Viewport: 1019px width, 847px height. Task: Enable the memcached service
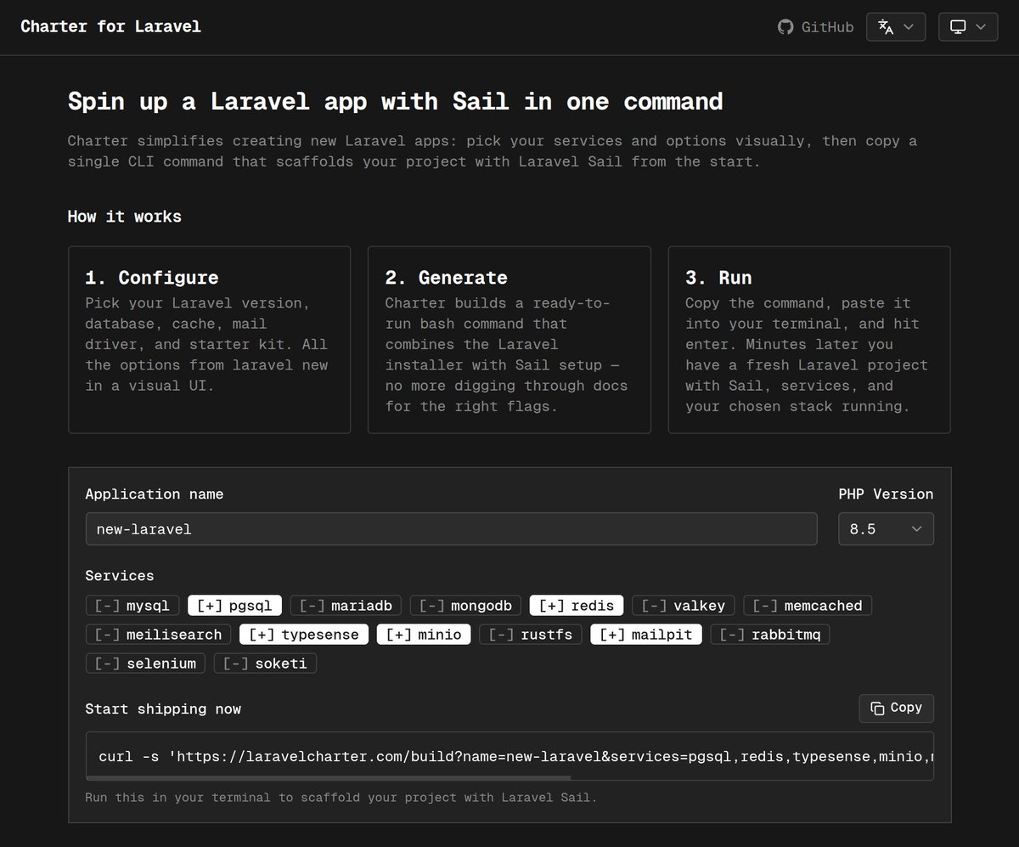pyautogui.click(x=808, y=606)
